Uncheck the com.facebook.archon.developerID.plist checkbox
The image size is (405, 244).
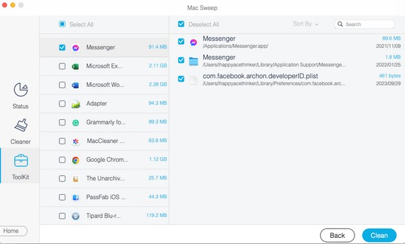coord(181,79)
